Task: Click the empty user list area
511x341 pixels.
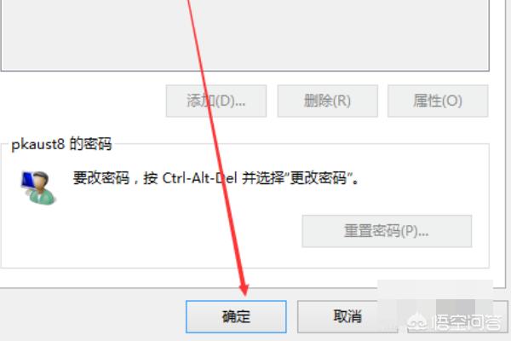Action: tap(244, 32)
